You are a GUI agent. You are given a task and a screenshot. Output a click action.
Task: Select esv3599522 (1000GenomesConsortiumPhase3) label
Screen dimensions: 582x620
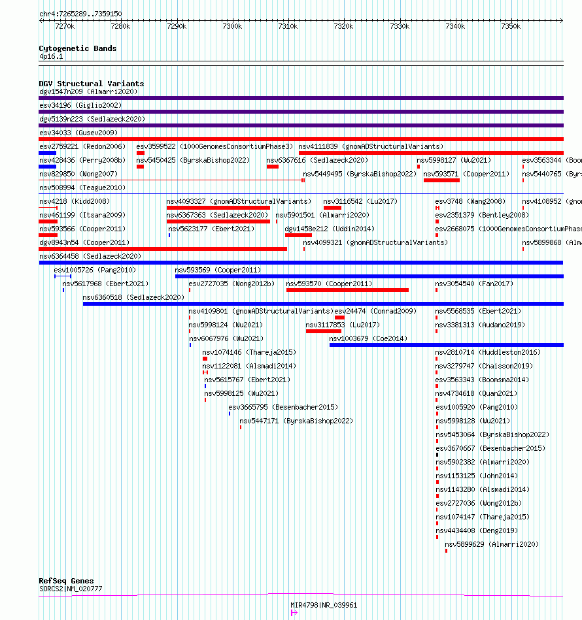pyautogui.click(x=215, y=147)
